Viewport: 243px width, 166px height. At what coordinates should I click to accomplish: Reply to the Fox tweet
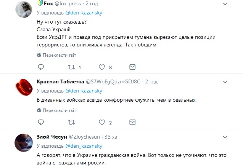41,67
